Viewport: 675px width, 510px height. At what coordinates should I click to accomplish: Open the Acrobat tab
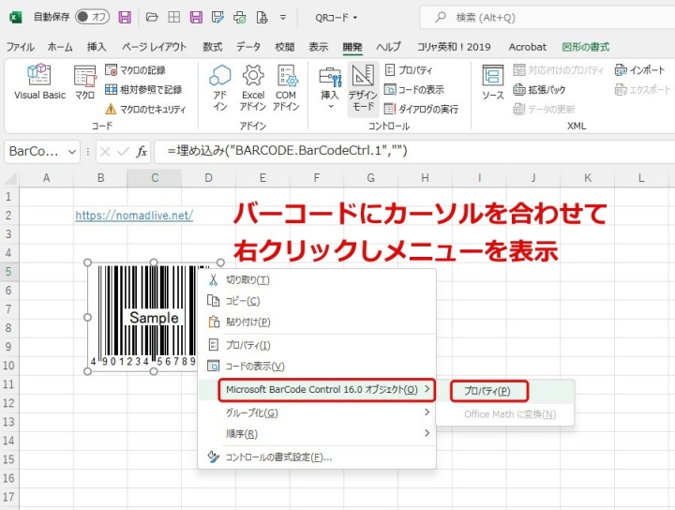tap(527, 47)
